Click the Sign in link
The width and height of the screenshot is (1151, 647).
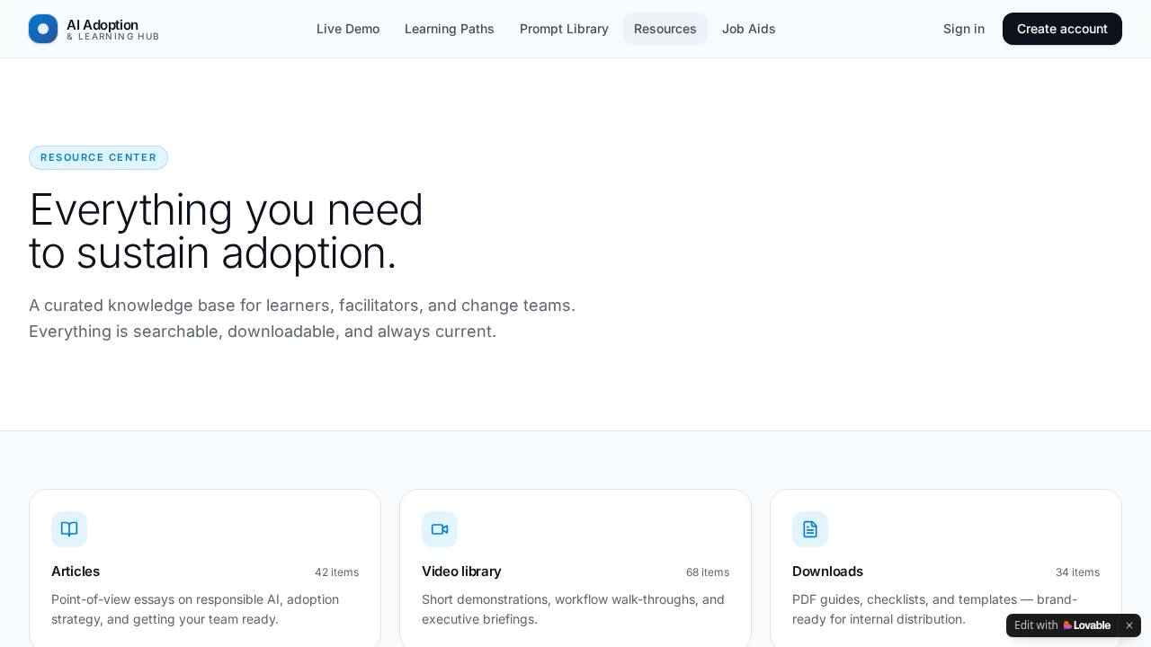click(x=964, y=29)
